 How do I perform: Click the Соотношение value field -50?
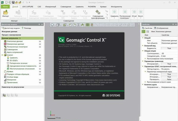click(169, 54)
